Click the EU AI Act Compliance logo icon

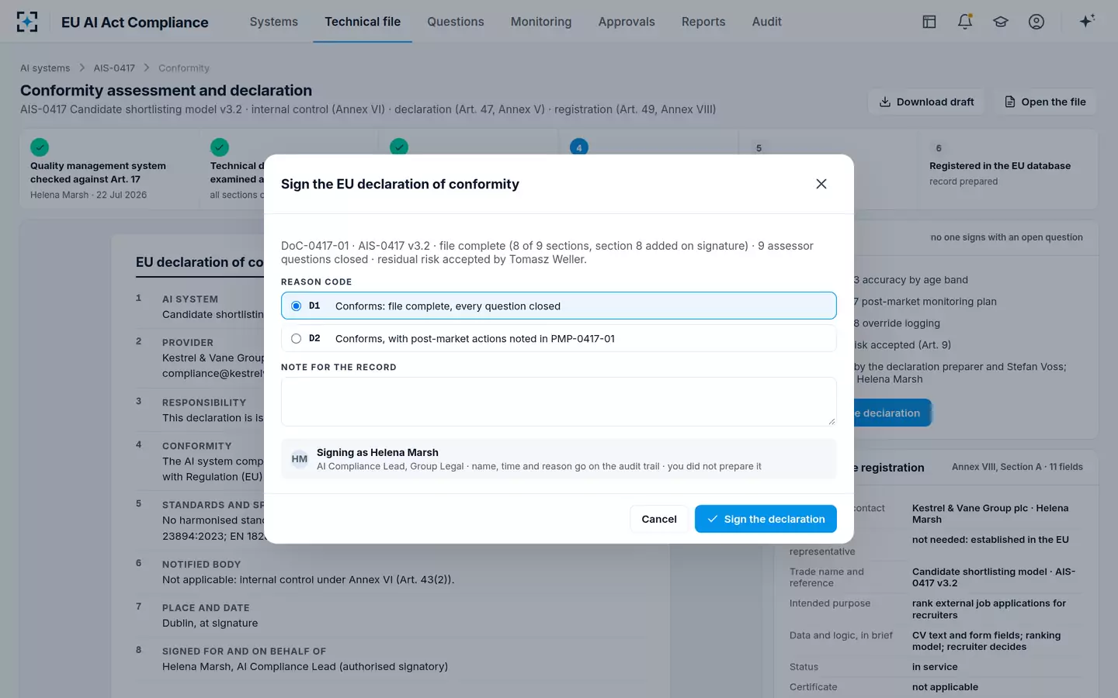tap(27, 22)
